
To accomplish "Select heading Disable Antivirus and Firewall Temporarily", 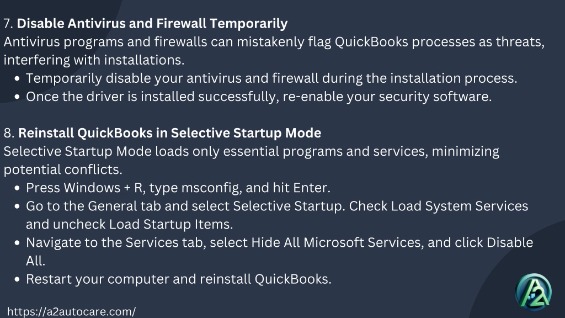I will click(152, 23).
